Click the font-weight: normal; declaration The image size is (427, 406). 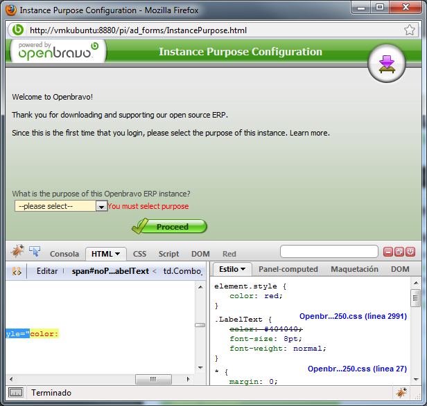click(x=278, y=349)
